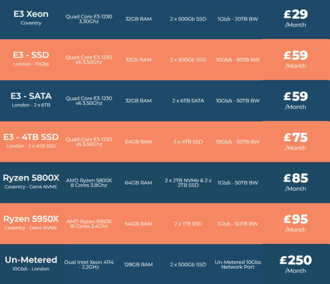Click the 2 x 6TB SATA storage text
The height and width of the screenshot is (284, 330).
coord(188,101)
